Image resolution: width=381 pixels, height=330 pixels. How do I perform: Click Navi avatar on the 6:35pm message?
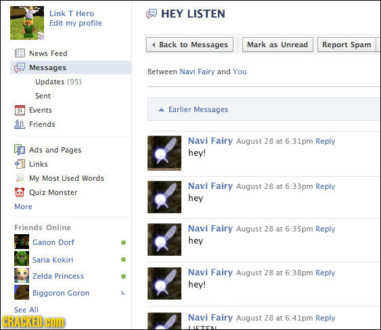coord(164,240)
